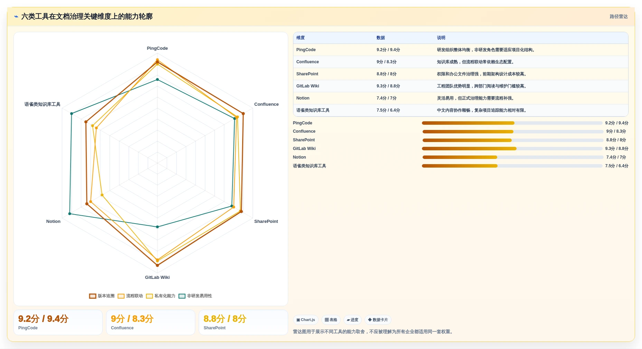Click the 9.3分 / 8.8分 table cell
The height and width of the screenshot is (349, 642).
(388, 86)
